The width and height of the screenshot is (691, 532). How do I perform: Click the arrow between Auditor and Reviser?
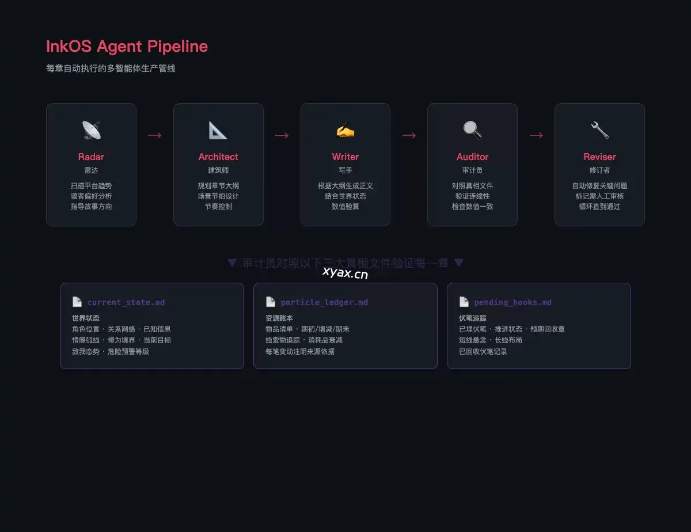[536, 135]
